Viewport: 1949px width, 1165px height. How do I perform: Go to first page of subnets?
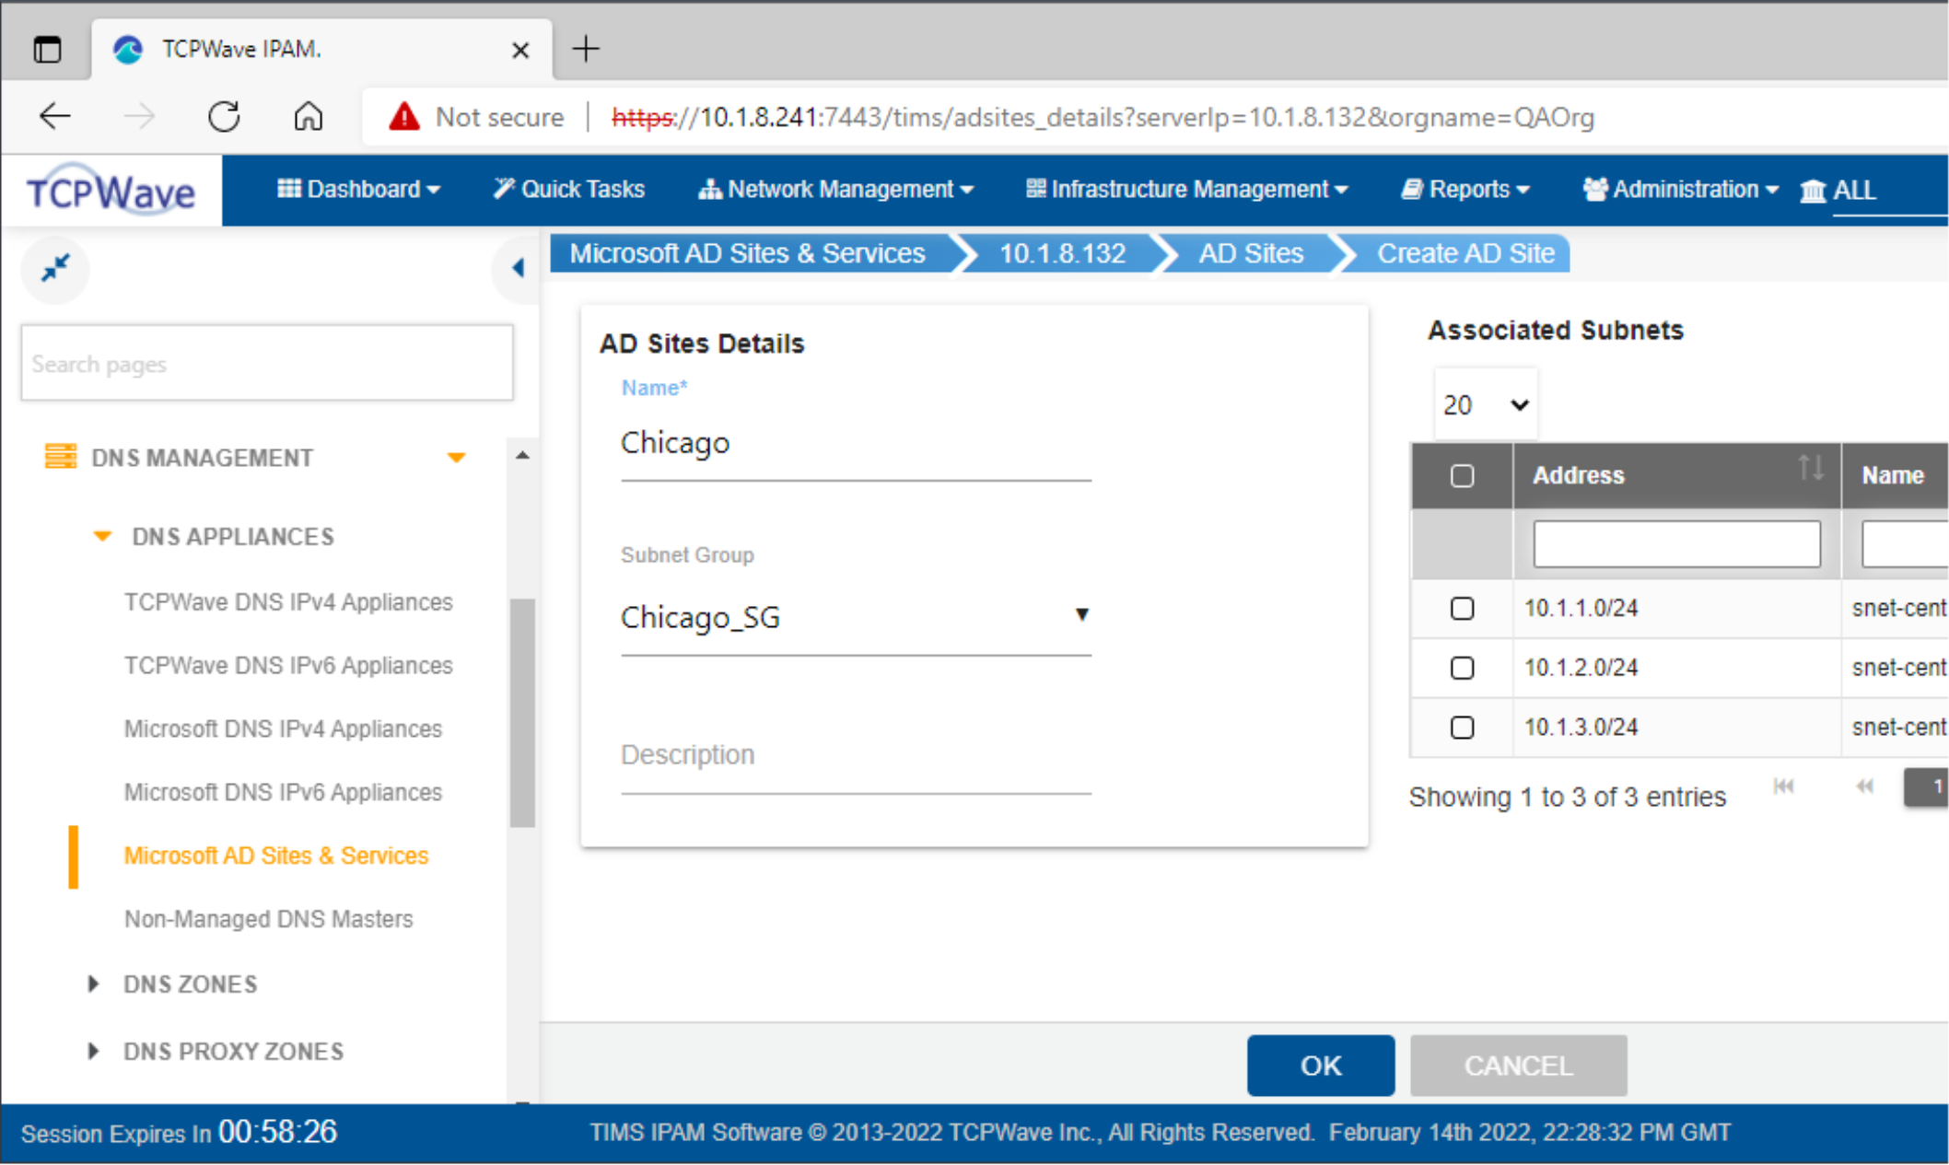tap(1784, 786)
